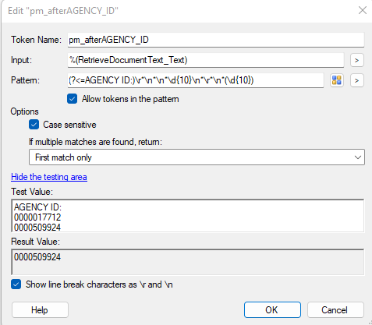Place cursor in the Pattern regex field
This screenshot has height=325, width=372.
point(196,80)
